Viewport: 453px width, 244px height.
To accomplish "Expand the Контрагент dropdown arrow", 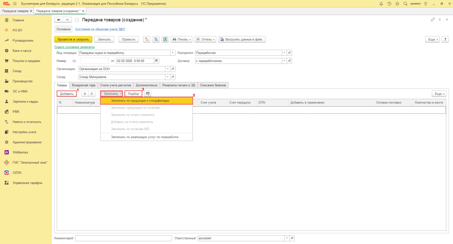I will click(x=284, y=53).
